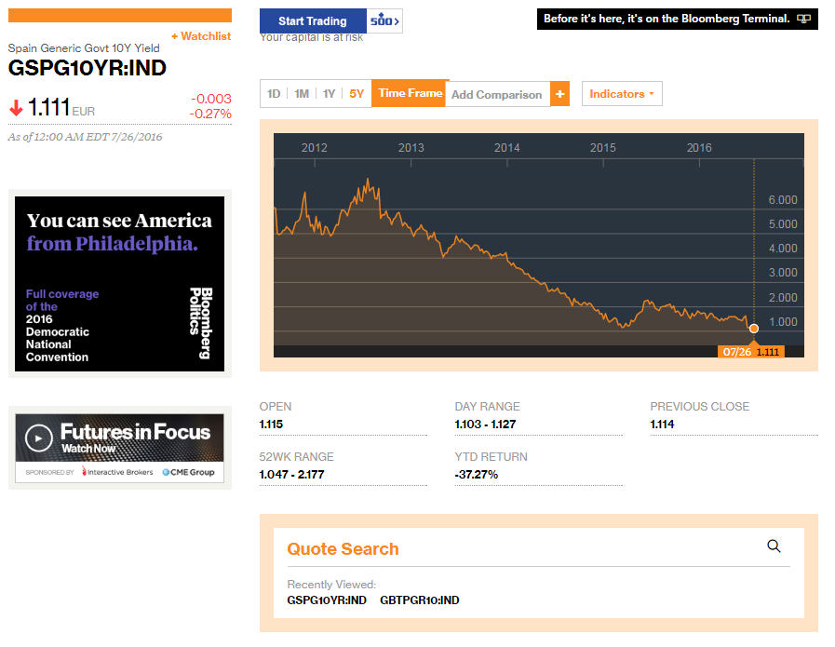The width and height of the screenshot is (835, 647).
Task: Click the terminal icon in the Bloomberg Terminal banner
Action: [803, 20]
